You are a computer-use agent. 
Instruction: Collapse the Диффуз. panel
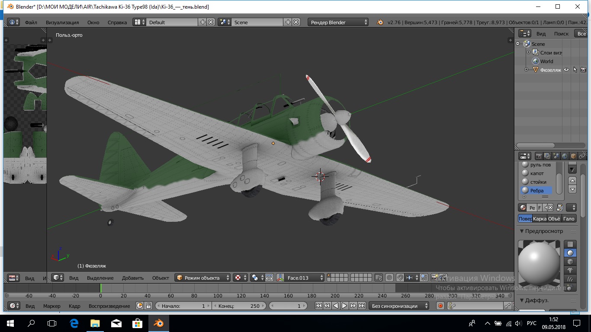coord(522,300)
